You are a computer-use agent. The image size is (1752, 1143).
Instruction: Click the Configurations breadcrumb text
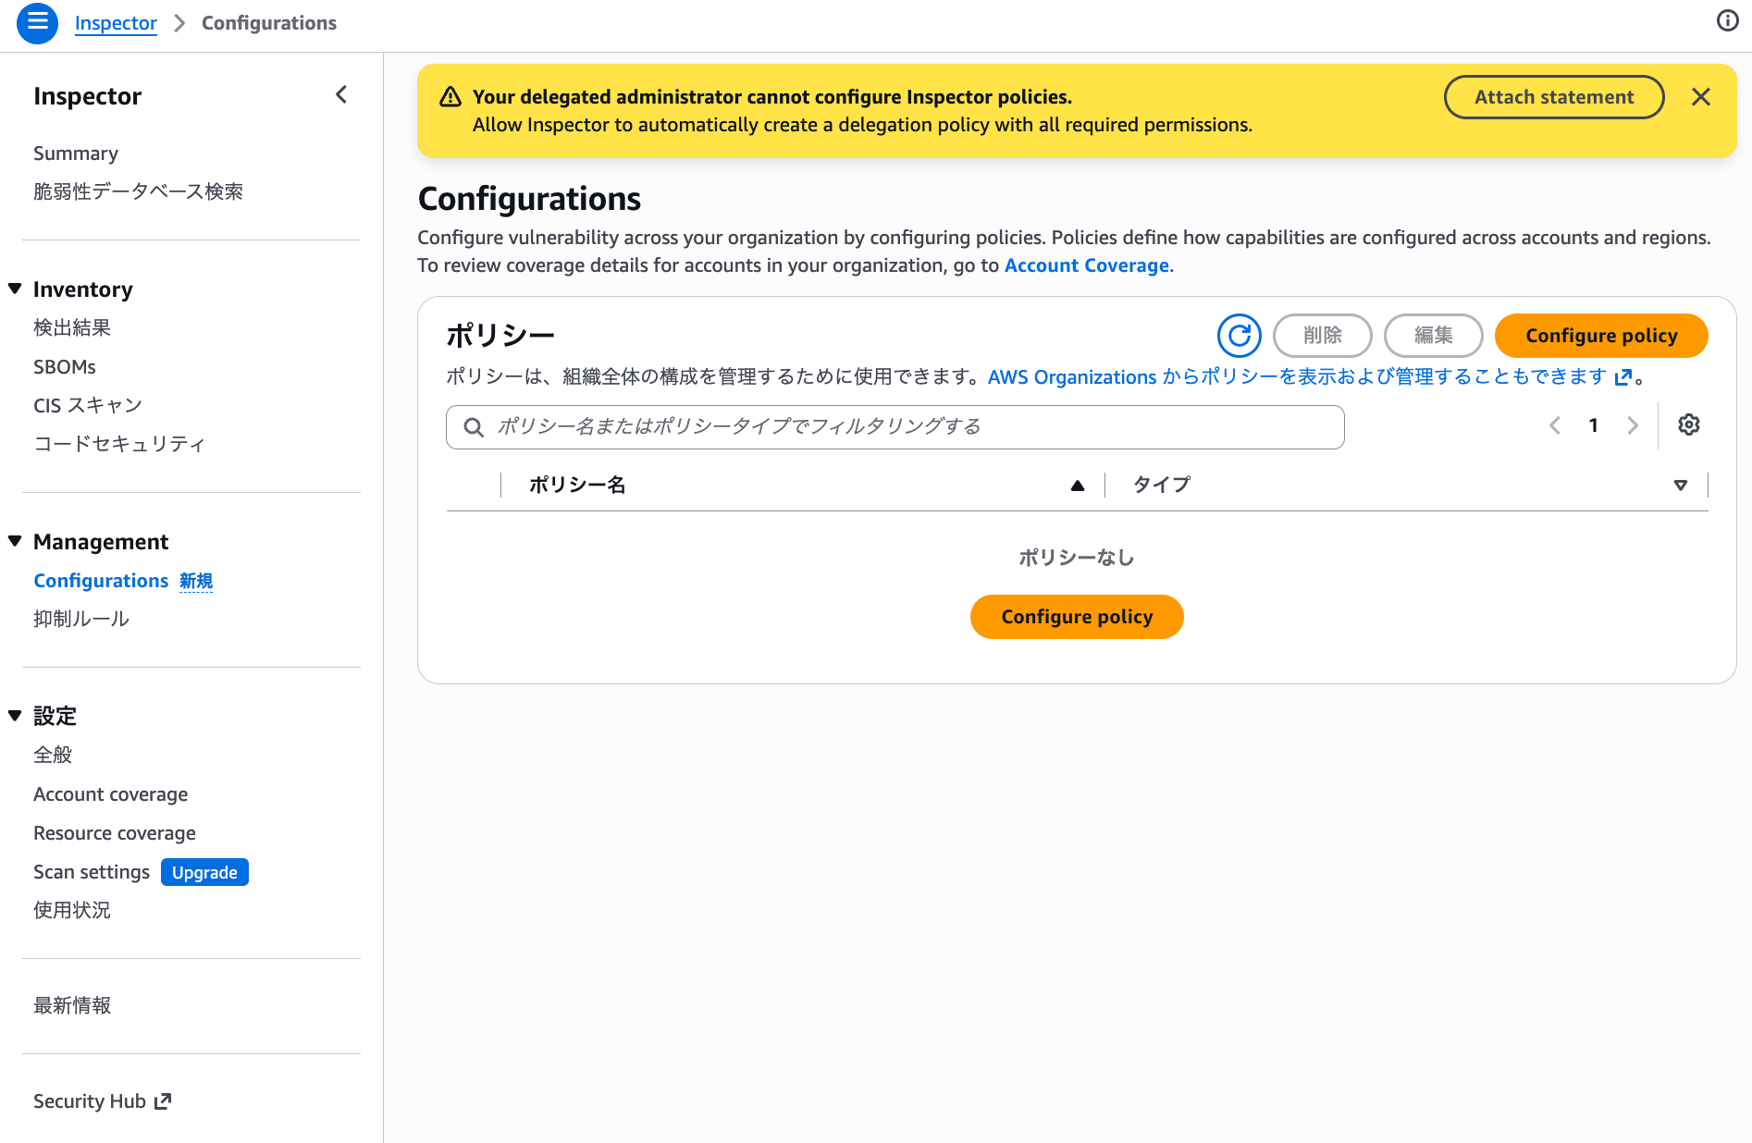(x=269, y=23)
